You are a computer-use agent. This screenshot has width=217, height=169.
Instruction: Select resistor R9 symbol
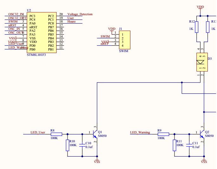[163, 134]
